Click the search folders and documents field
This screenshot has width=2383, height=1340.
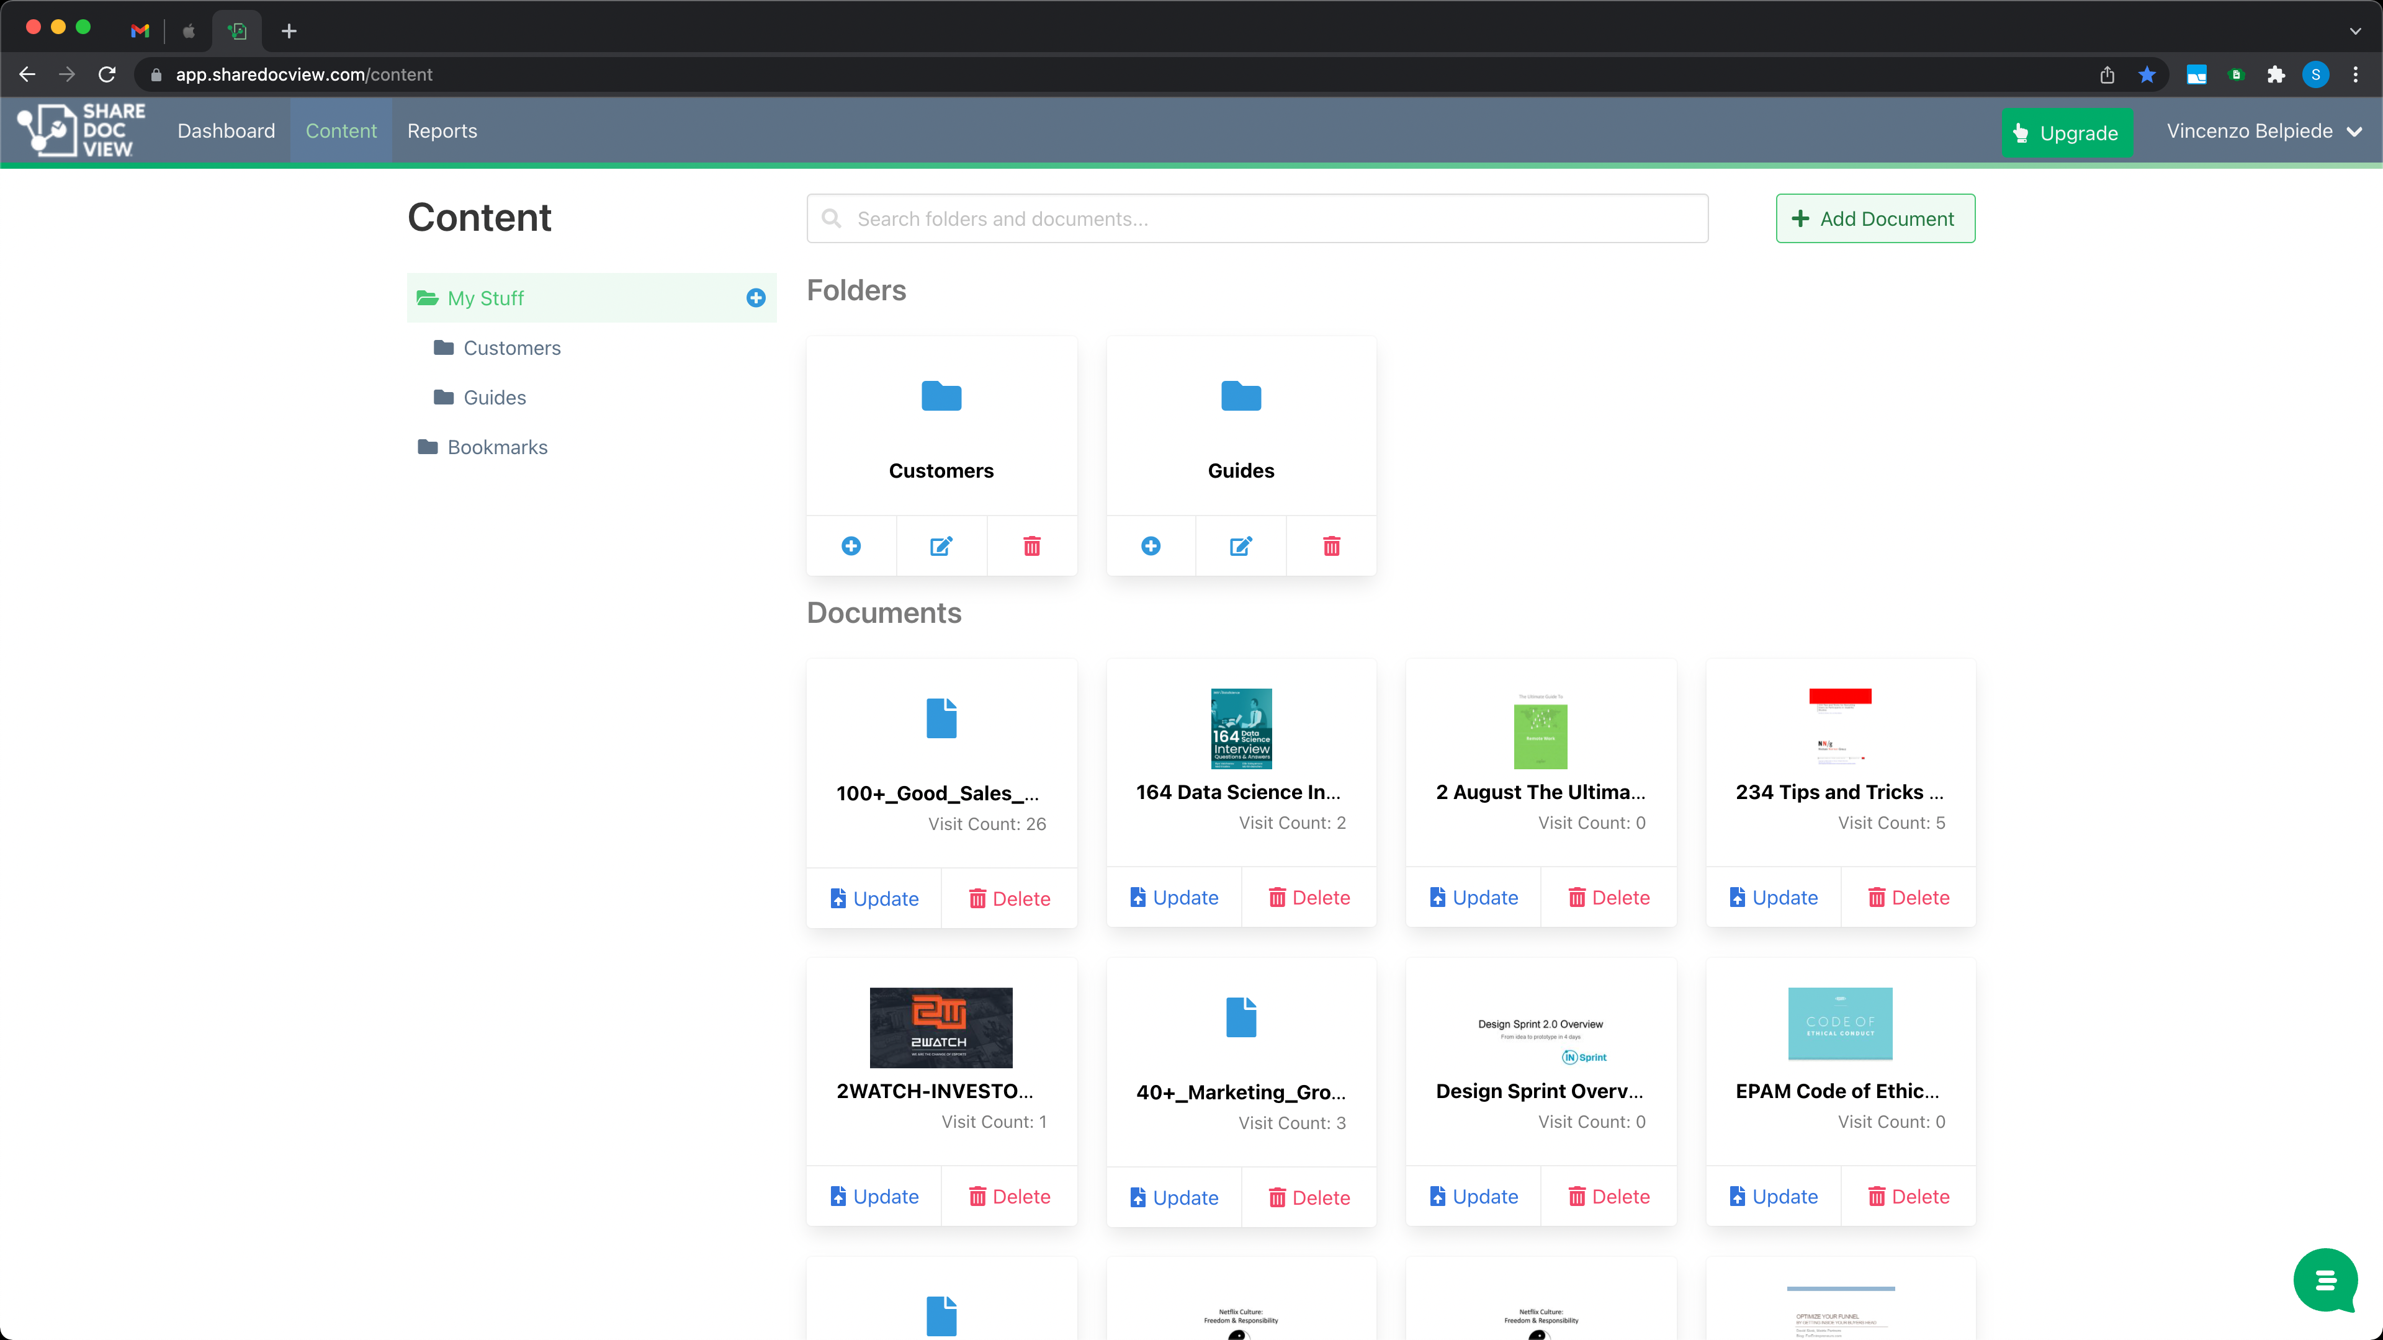(1256, 218)
